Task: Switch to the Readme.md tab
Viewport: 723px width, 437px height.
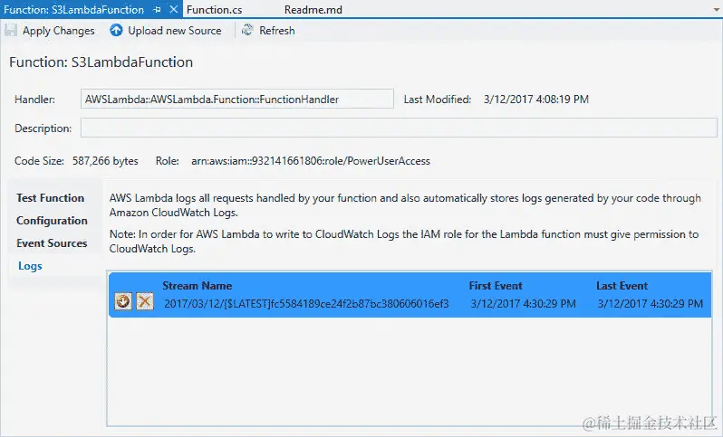Action: coord(313,10)
